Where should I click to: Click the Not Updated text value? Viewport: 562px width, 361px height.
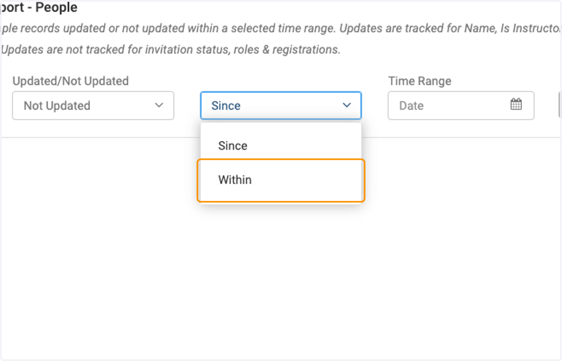(57, 106)
